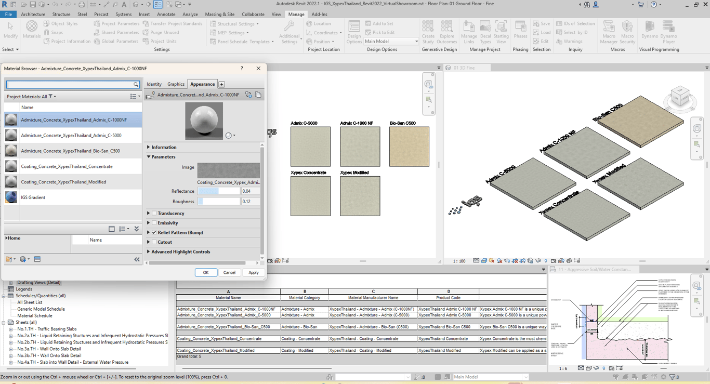This screenshot has width=710, height=384.
Task: Click the Save icon in quick access toolbar
Action: point(32,4)
